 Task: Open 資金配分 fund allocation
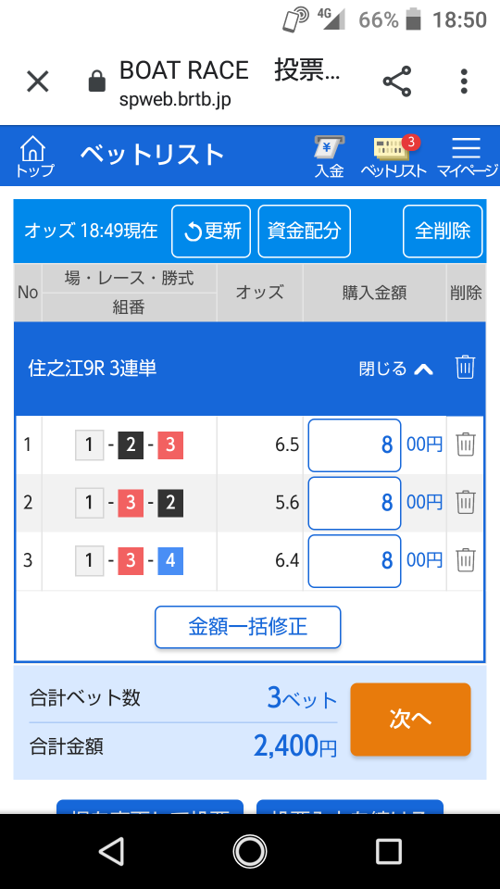tap(305, 232)
